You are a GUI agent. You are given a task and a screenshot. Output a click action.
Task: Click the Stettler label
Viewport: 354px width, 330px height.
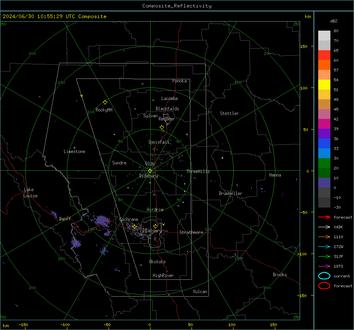[x=229, y=113]
